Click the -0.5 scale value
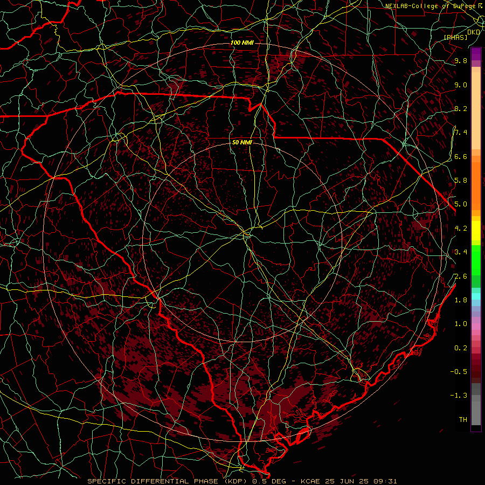 tap(459, 372)
